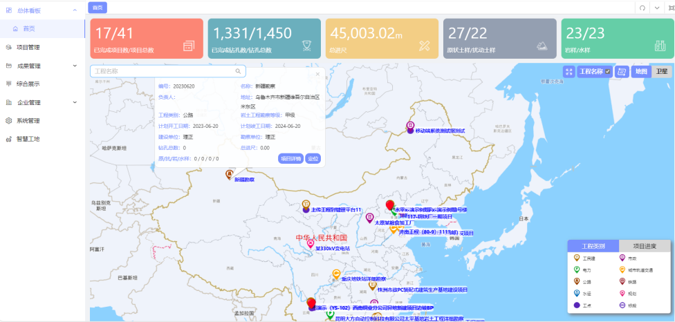Expand the 成果管理 submenu
Image resolution: width=675 pixels, height=322 pixels.
(75, 66)
